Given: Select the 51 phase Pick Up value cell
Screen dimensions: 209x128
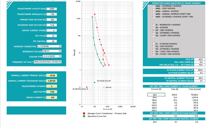Looking at the screenshot, I should [x=200, y=59].
